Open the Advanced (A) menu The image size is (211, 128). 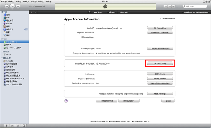[x=41, y=2]
